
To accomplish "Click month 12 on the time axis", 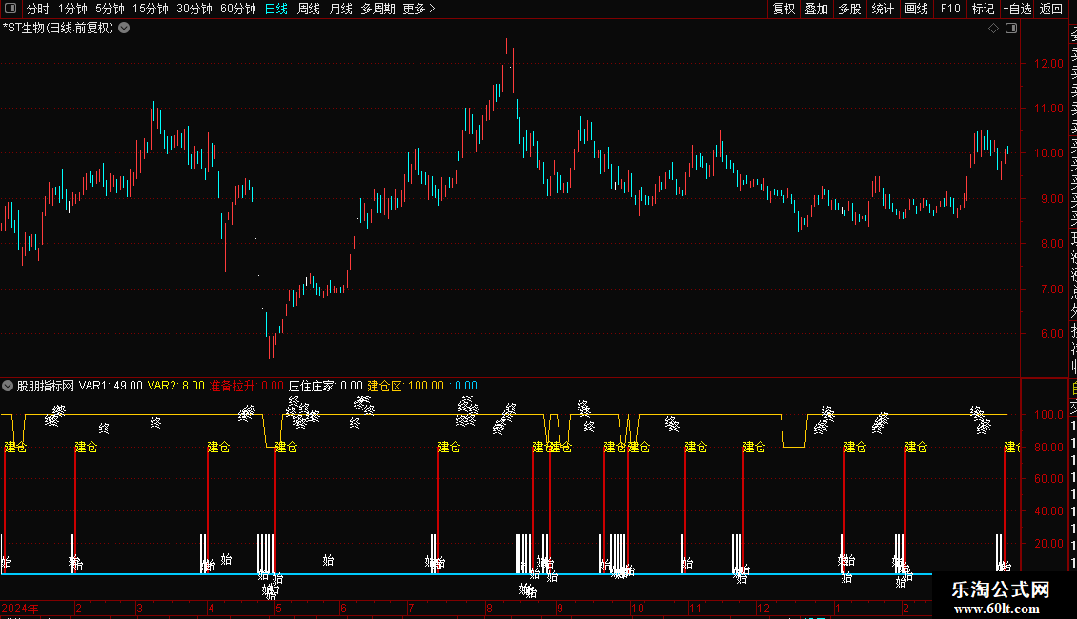I will point(763,608).
